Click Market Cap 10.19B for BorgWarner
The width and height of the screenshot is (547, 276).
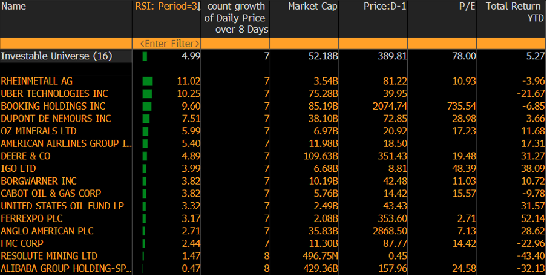point(323,181)
